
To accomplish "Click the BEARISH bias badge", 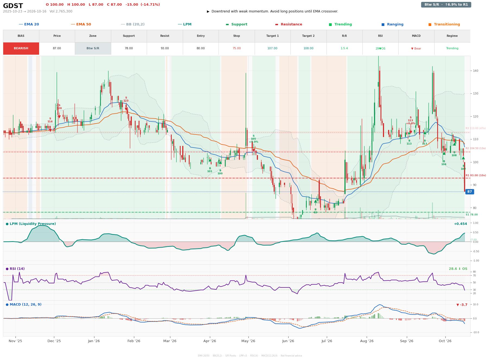I will pyautogui.click(x=21, y=48).
